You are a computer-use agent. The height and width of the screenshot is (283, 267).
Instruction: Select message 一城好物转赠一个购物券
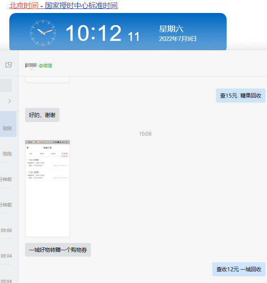[58, 250]
